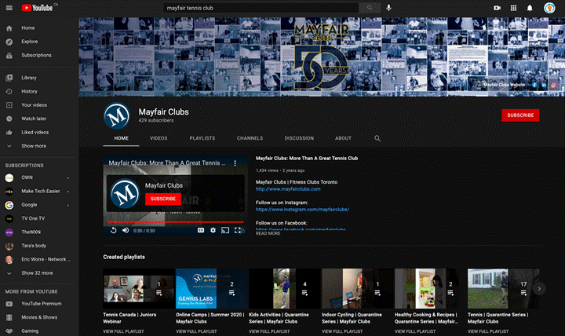Open TV One TV subscription
Viewport: 565px width, 336px height.
[38, 219]
